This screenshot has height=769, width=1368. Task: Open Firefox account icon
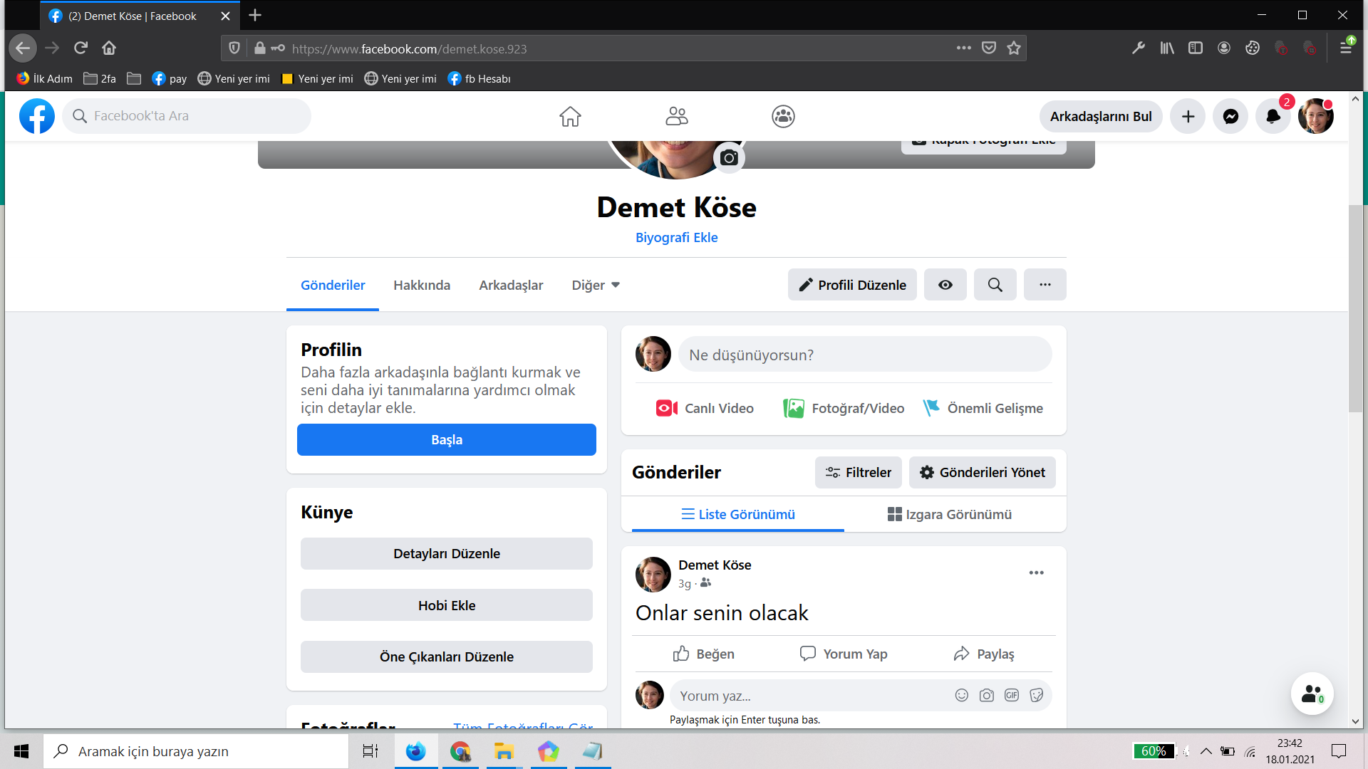coord(1224,48)
